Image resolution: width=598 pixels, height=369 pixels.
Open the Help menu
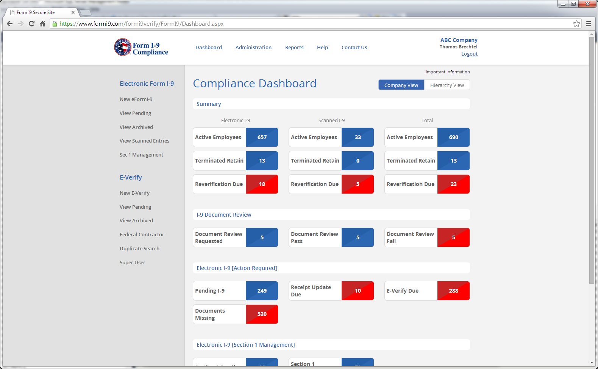322,48
